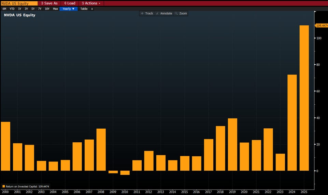Click the 2025 x-axis label
The width and height of the screenshot is (328, 195).
pos(304,192)
